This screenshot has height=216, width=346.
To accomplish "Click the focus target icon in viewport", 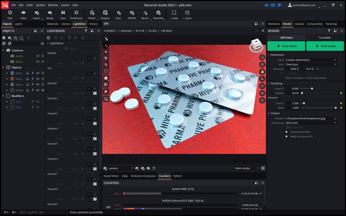I will pos(262,100).
